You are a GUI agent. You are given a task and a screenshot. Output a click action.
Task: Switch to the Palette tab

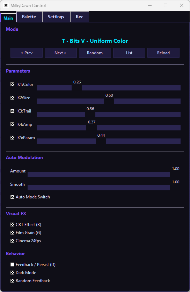click(x=29, y=17)
